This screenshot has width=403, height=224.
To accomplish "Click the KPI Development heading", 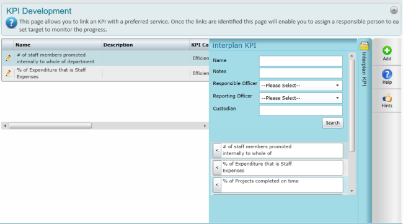I will click(x=39, y=11).
